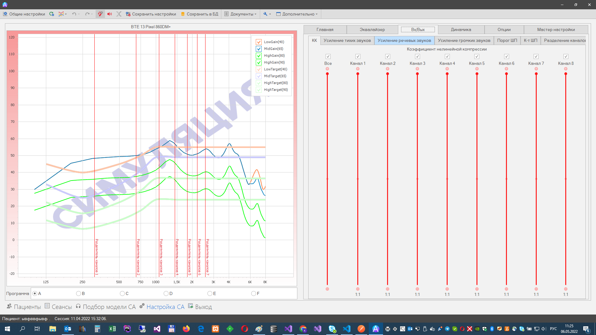596x335 pixels.
Task: Click the hearing aid ear icon in toolbar
Action: tap(100, 14)
